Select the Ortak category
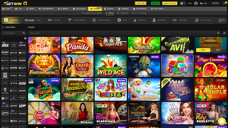 click(x=33, y=20)
